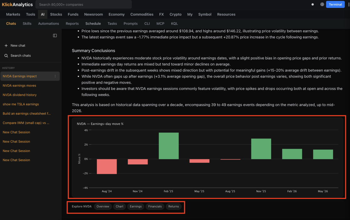
Task: Open the Symbol menu
Action: pos(205,14)
